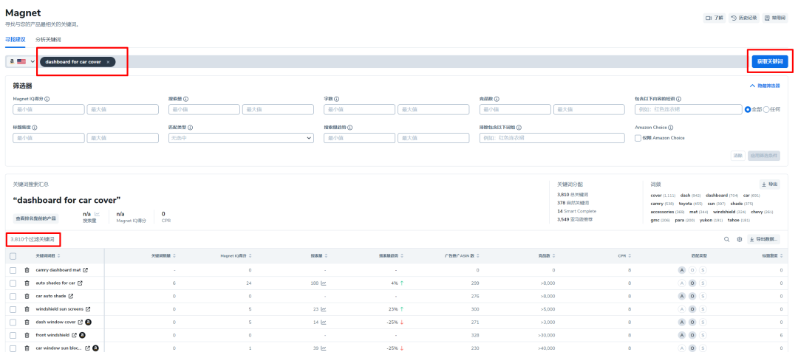
Task: Click info icon beside Magnet IQ score filter
Action: (47, 98)
